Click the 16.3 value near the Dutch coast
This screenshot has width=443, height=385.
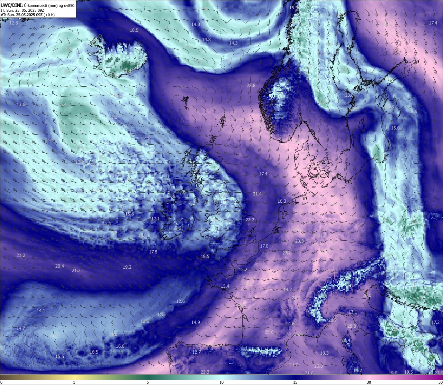pyautogui.click(x=282, y=201)
